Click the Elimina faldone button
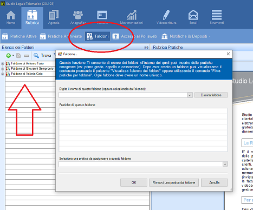The width and height of the screenshot is (253, 210). click(x=211, y=95)
